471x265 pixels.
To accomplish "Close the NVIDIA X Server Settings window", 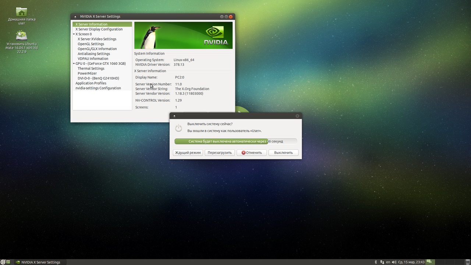I will tap(231, 17).
